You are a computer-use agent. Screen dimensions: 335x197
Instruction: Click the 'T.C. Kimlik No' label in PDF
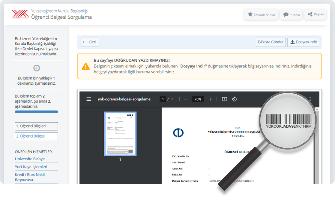coord(180,156)
